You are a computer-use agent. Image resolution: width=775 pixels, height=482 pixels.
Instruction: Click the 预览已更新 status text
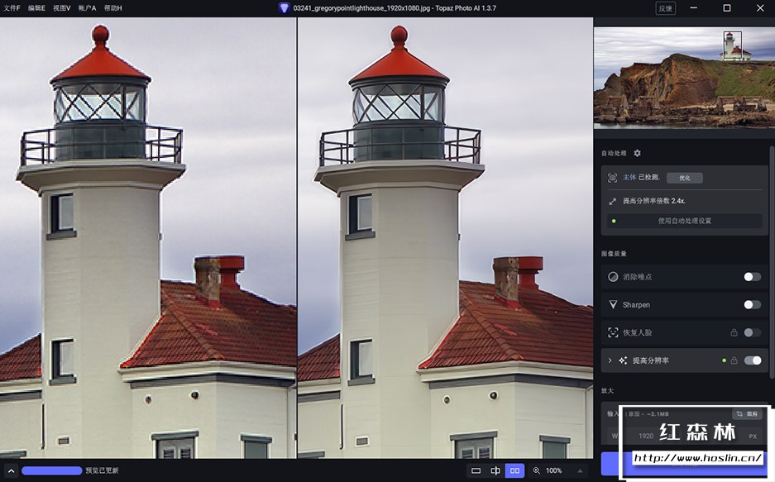coord(102,470)
